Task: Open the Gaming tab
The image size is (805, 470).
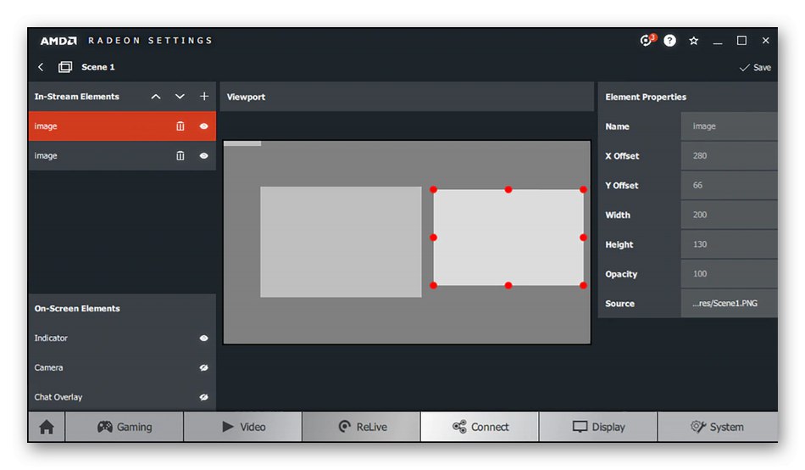Action: [125, 427]
